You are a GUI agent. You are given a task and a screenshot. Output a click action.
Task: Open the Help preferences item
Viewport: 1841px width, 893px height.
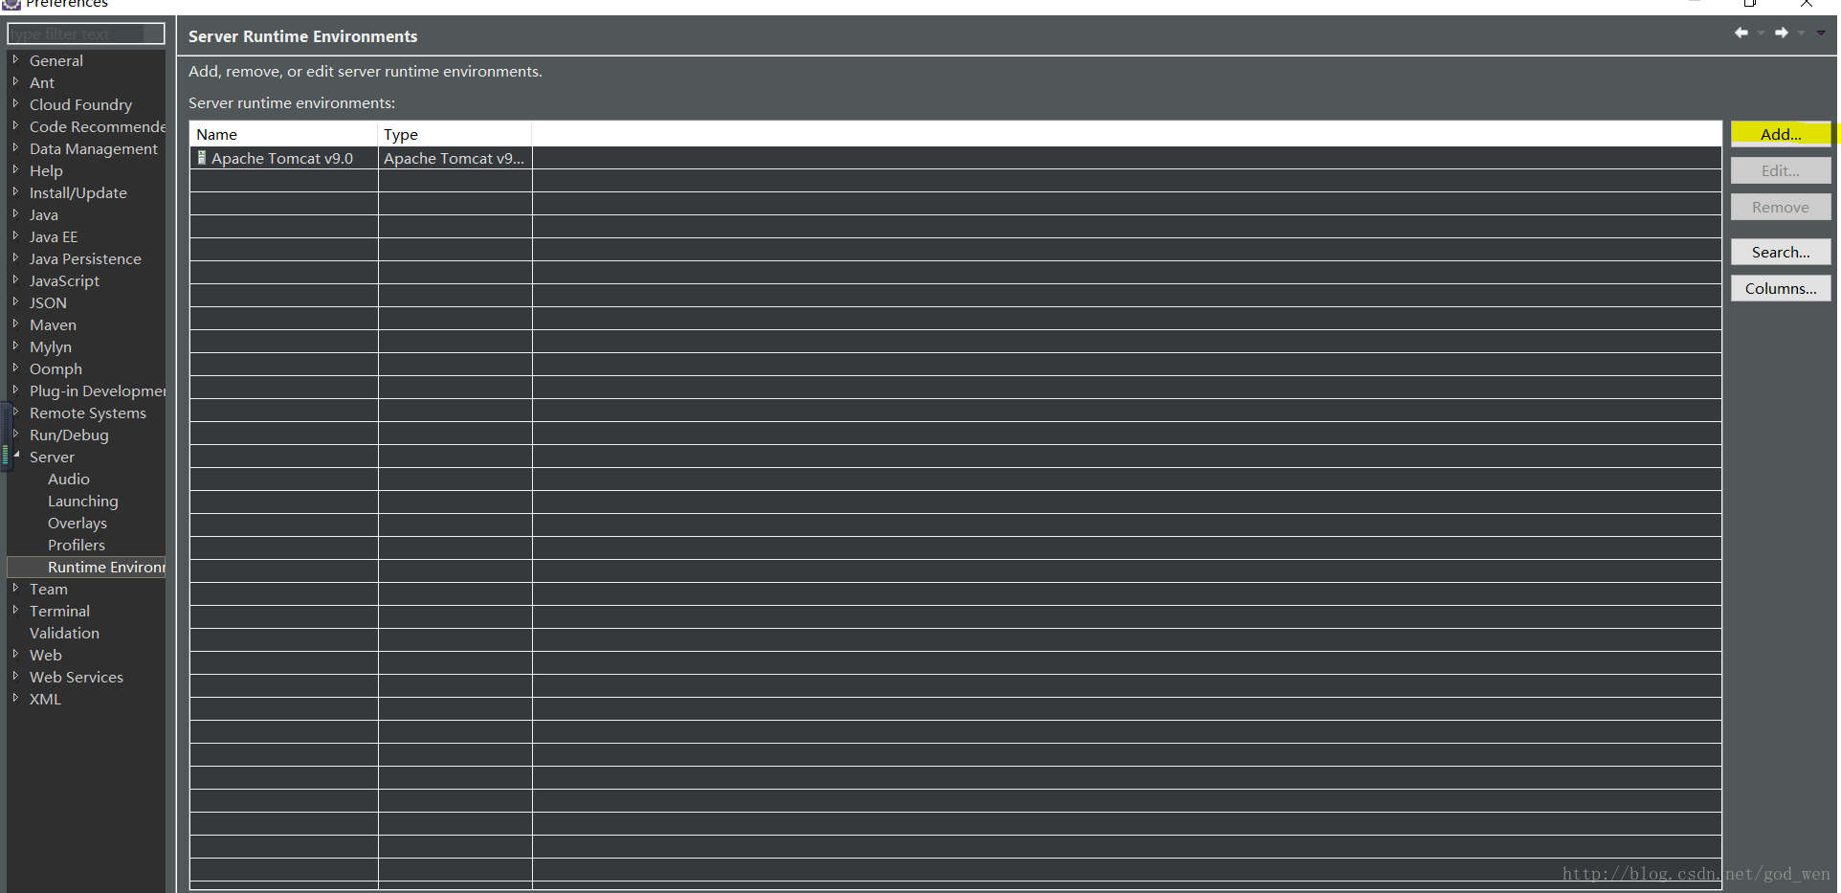click(46, 170)
